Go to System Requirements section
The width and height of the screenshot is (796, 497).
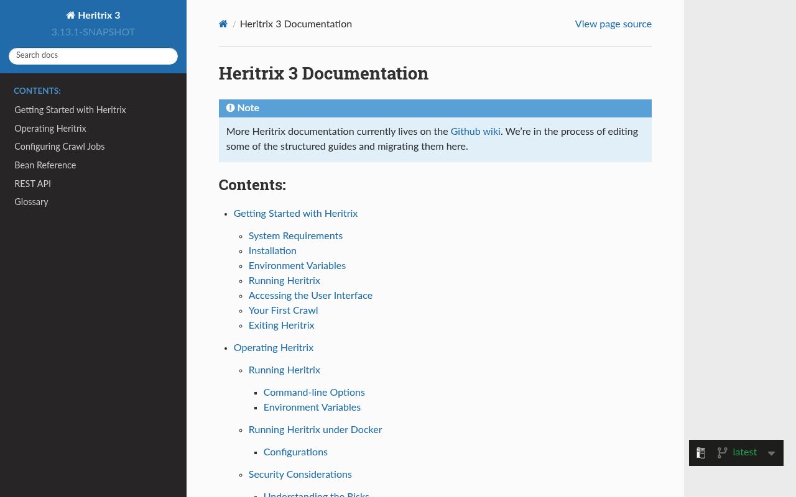295,236
